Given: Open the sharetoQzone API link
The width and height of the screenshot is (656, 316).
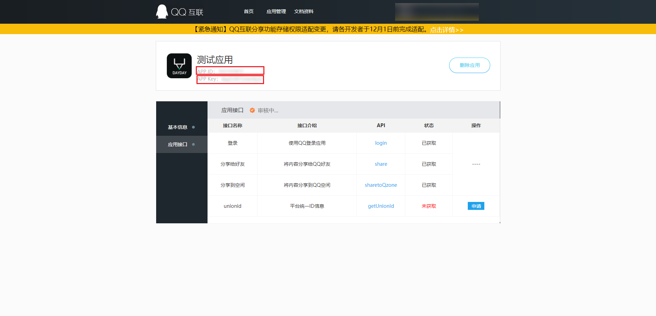Looking at the screenshot, I should 381,185.
